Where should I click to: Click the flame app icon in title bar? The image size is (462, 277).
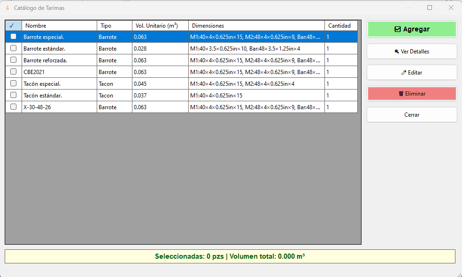tap(8, 8)
